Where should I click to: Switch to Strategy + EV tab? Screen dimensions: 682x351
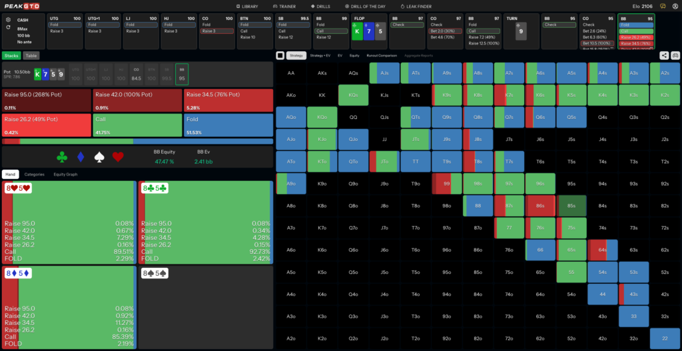coord(320,56)
